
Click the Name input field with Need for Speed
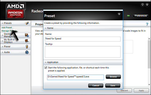tap(83, 39)
